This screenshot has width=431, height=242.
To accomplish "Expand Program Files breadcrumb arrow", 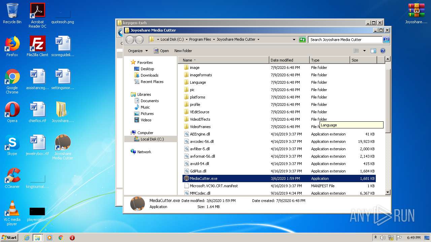I will (x=214, y=39).
